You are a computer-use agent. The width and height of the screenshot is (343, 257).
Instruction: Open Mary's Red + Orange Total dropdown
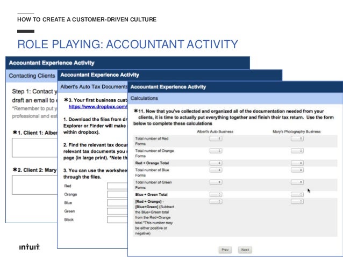[297, 163]
